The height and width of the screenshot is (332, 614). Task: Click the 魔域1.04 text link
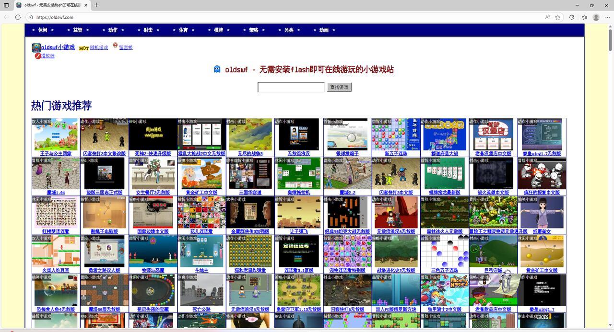(x=56, y=193)
